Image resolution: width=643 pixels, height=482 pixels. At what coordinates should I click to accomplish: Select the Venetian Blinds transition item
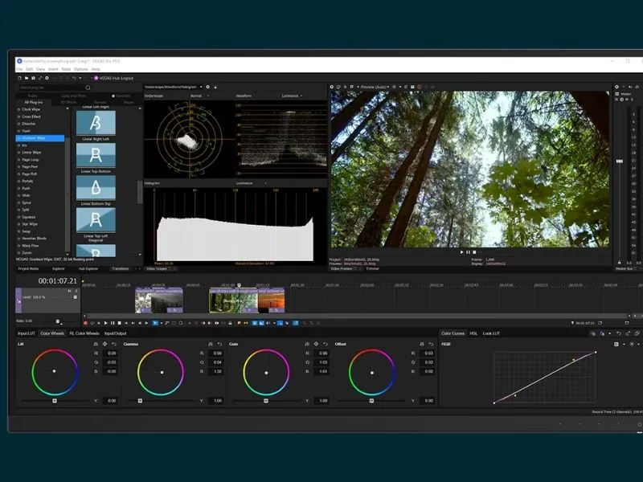[34, 239]
